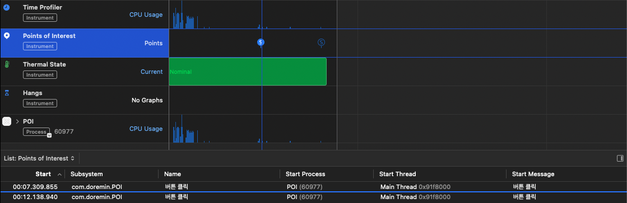Click the 60977 process ID label
Image resolution: width=627 pixels, height=203 pixels.
point(64,131)
